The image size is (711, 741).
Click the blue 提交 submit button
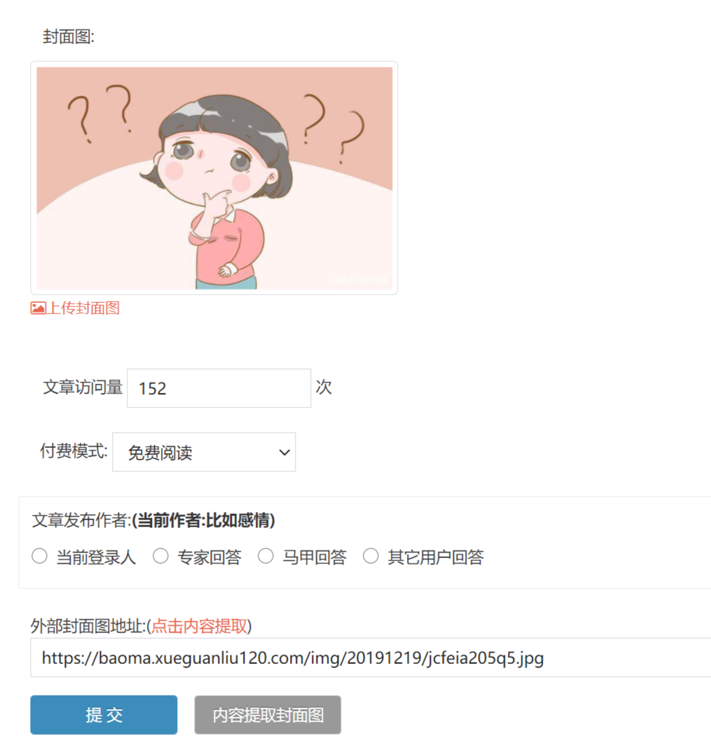click(104, 714)
